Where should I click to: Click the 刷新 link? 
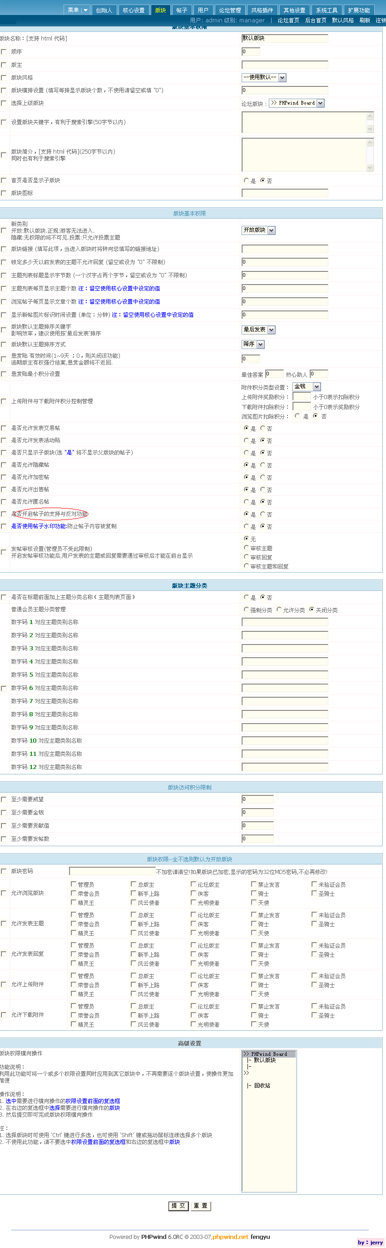(x=365, y=20)
